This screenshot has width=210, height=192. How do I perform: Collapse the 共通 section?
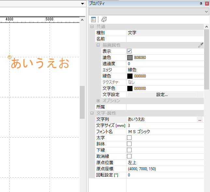coord(92,27)
